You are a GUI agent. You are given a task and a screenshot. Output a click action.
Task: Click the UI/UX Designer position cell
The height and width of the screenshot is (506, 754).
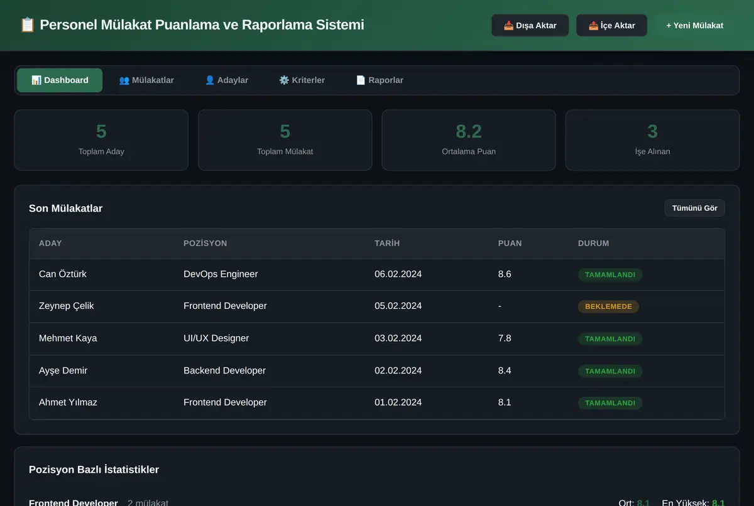click(216, 338)
